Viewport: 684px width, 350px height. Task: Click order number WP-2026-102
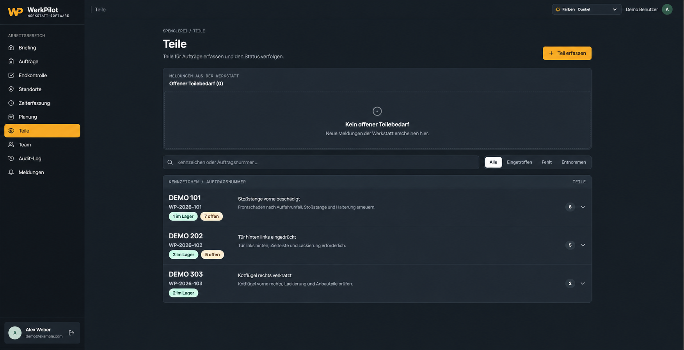click(x=185, y=245)
